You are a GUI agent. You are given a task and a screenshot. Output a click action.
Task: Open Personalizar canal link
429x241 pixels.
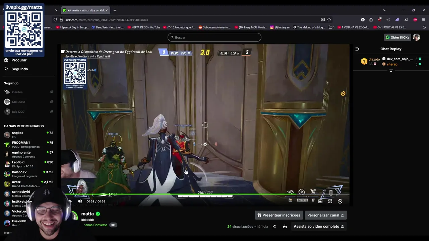[x=325, y=215]
